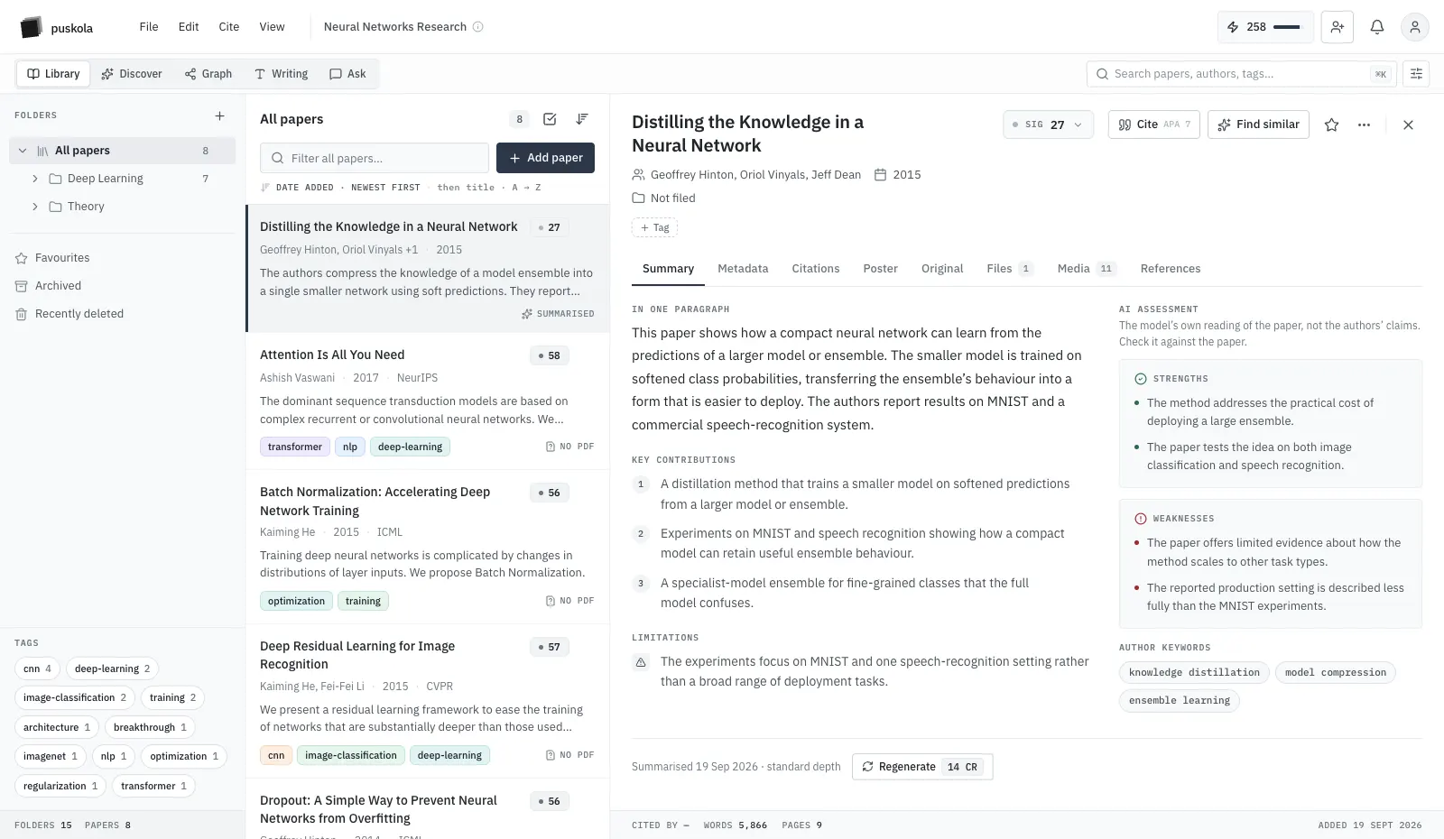Screen dimensions: 1444x839
Task: Click the transformer tag on Attention paper
Action: pos(295,447)
